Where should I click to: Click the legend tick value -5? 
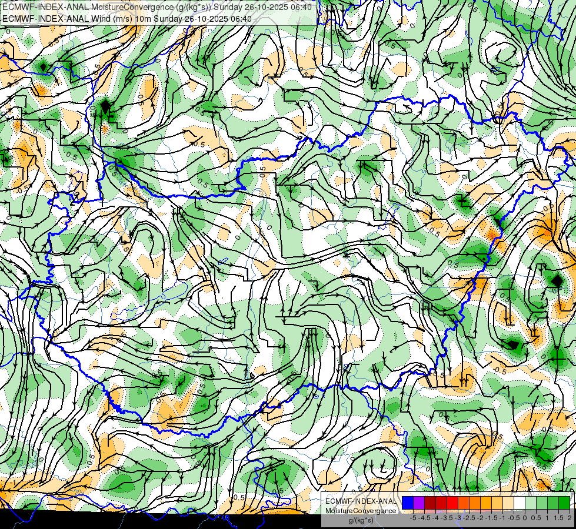[x=413, y=518]
